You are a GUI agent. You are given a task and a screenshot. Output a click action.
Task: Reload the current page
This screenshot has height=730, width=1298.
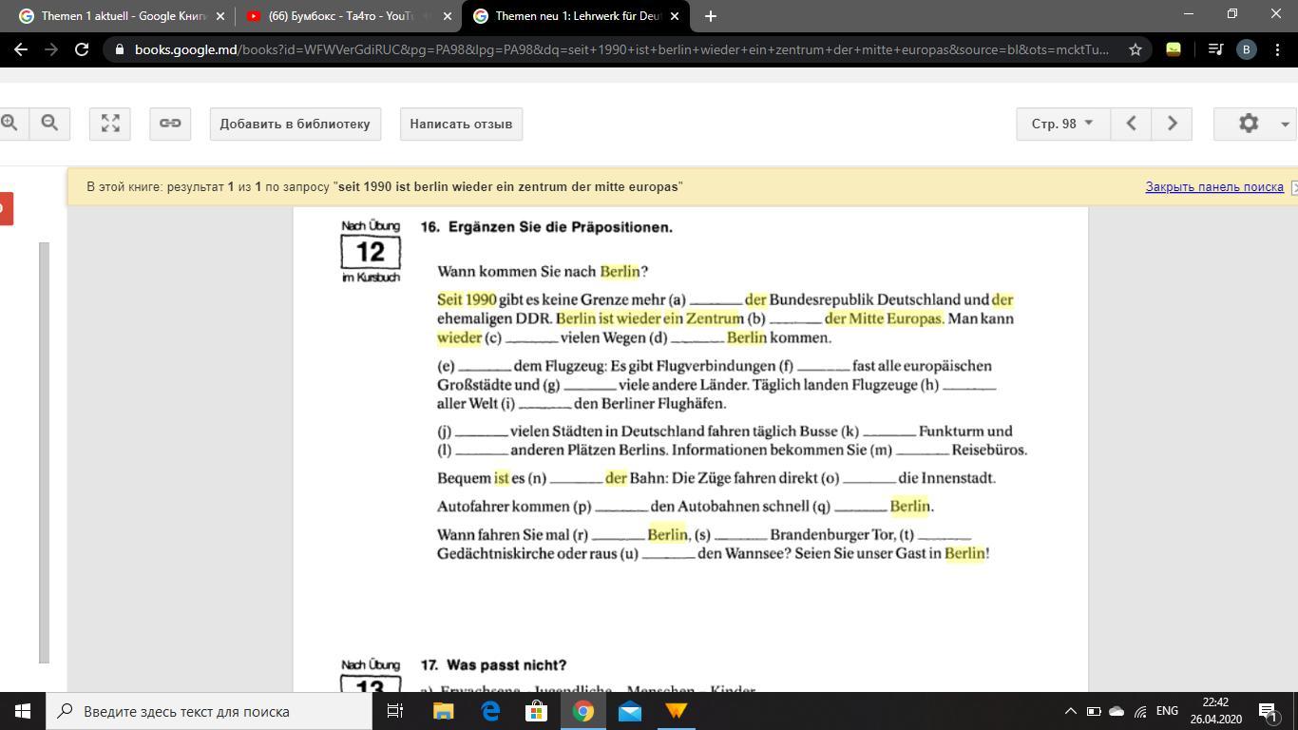click(x=82, y=49)
